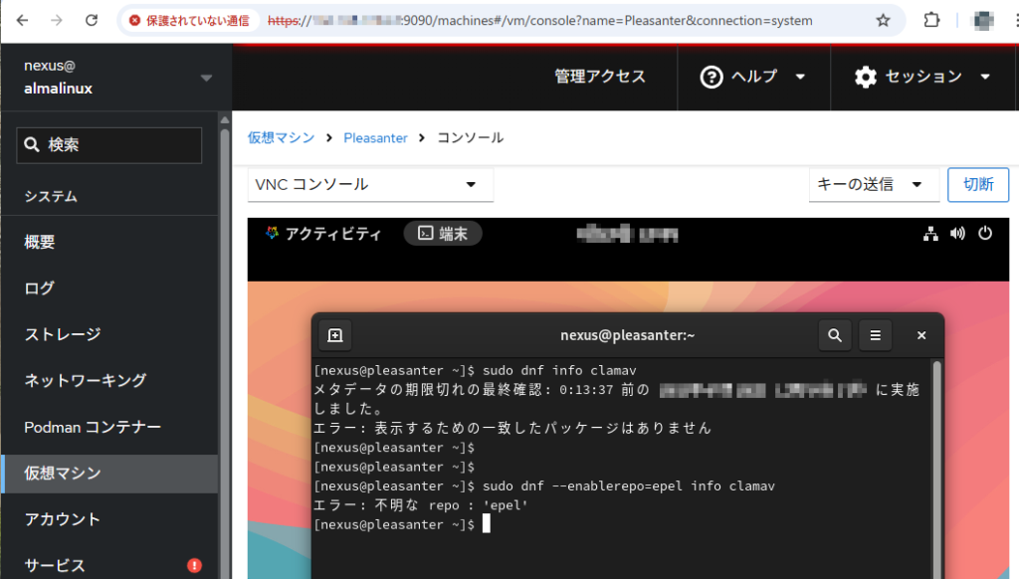Follow the Pleasanter breadcrumb link
Screen dimensions: 1019x579
pyautogui.click(x=375, y=138)
